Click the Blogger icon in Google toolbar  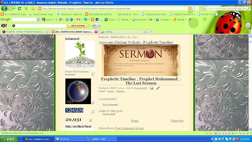[93, 20]
